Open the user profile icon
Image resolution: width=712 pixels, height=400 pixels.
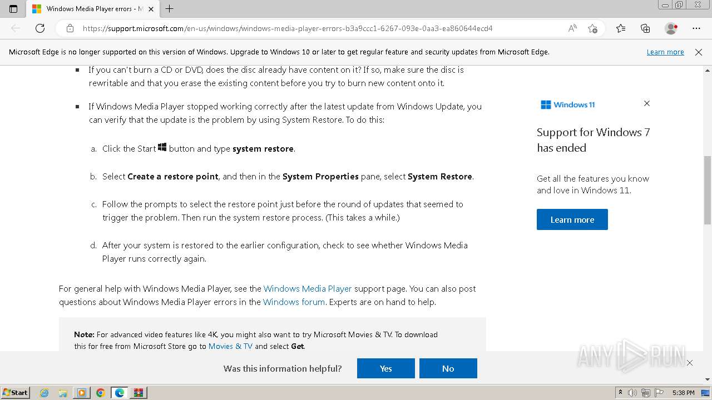click(671, 28)
